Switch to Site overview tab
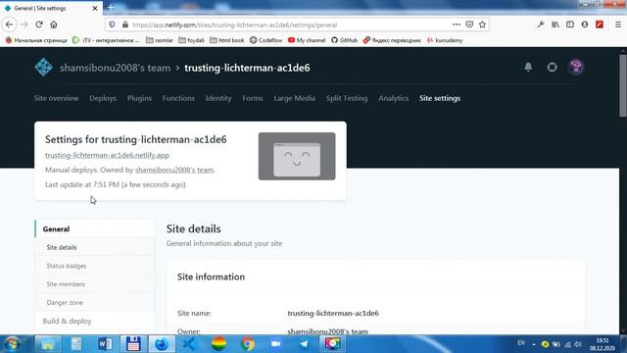The height and width of the screenshot is (353, 627). [56, 98]
